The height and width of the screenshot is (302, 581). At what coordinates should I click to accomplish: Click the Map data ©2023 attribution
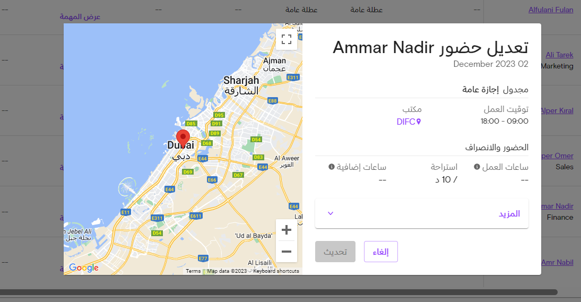tap(227, 271)
